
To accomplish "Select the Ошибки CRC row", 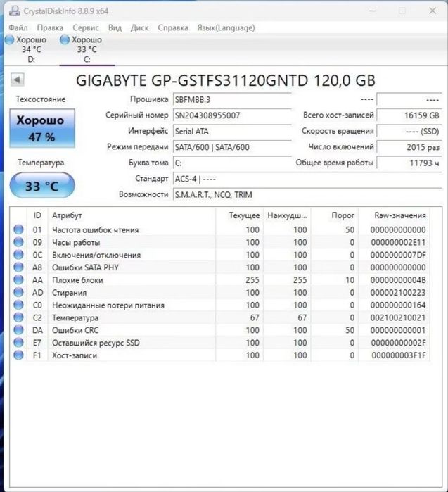I will (x=221, y=330).
